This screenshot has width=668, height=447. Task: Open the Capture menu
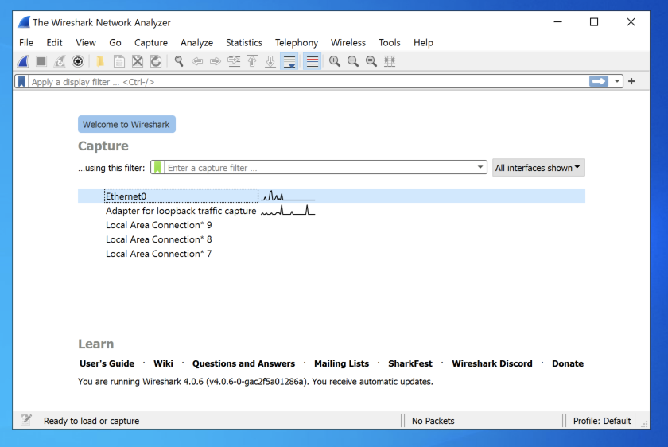click(151, 43)
